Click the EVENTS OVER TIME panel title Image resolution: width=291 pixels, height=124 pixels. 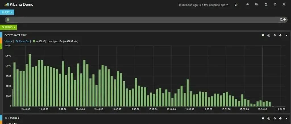point(16,35)
